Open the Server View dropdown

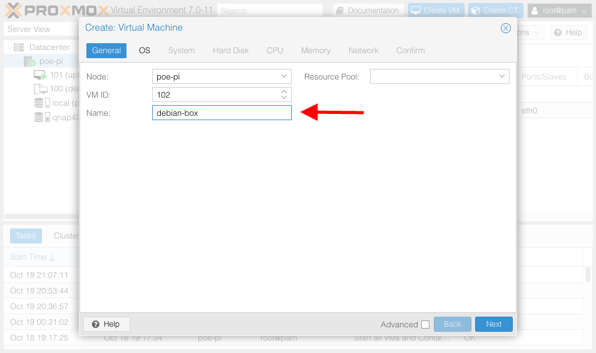[41, 29]
